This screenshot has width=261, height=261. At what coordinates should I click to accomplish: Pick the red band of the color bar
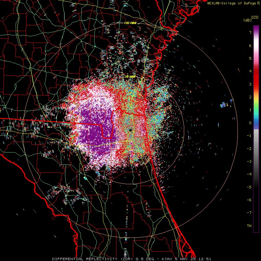coord(256,80)
